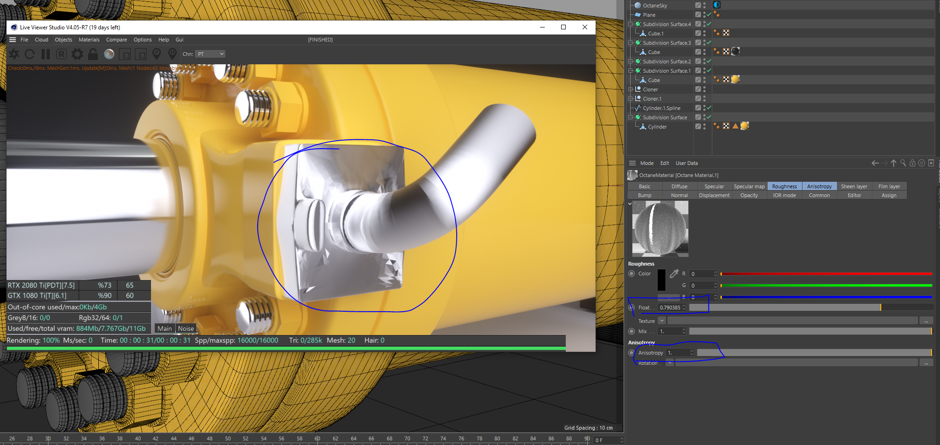Click the Roughness Float animation radio dot
The width and height of the screenshot is (940, 445).
point(631,308)
